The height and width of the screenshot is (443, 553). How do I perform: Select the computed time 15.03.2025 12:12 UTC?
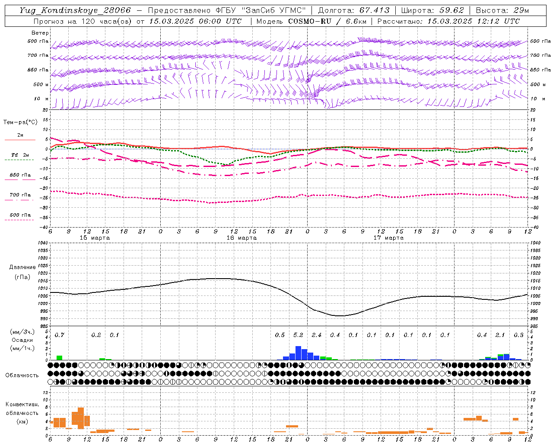(474, 21)
